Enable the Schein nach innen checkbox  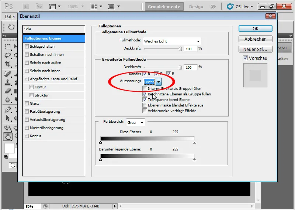(x=27, y=71)
